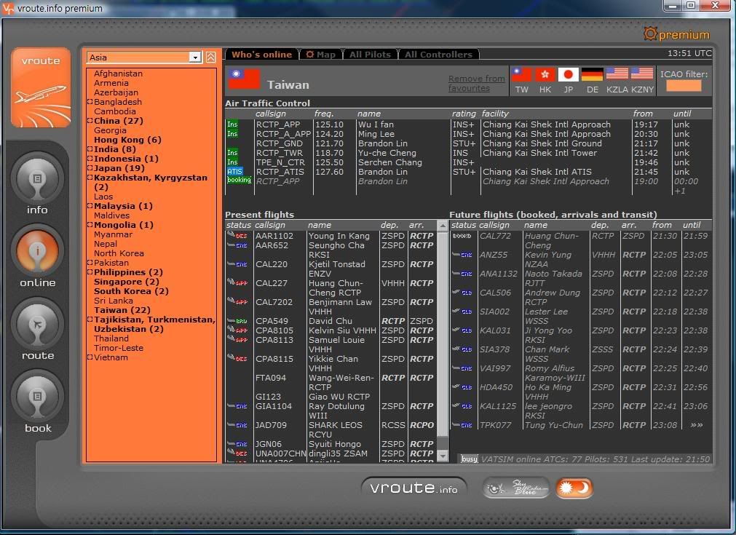The width and height of the screenshot is (736, 535).
Task: Click the ICAO filter input field
Action: tap(684, 86)
